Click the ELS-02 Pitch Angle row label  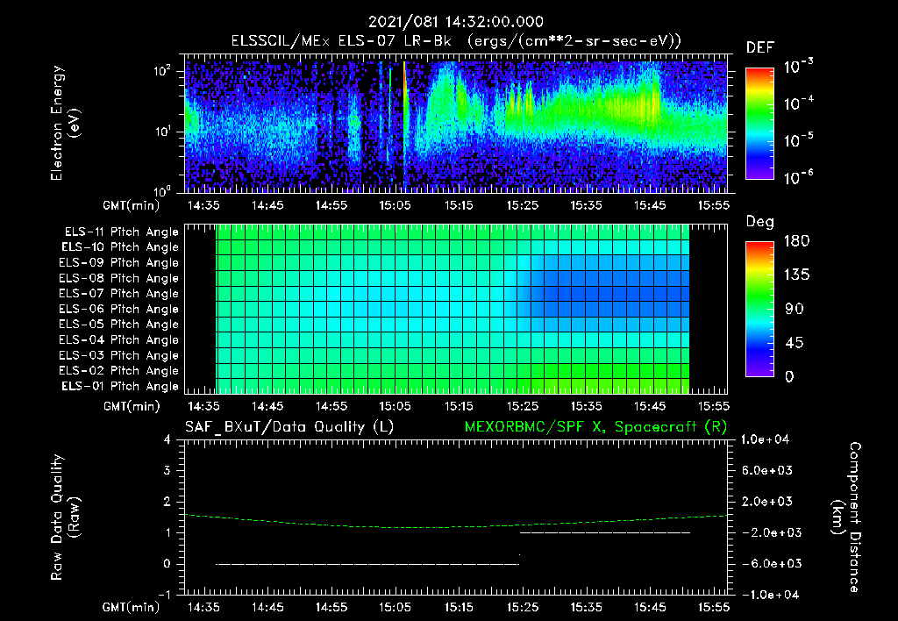click(118, 371)
